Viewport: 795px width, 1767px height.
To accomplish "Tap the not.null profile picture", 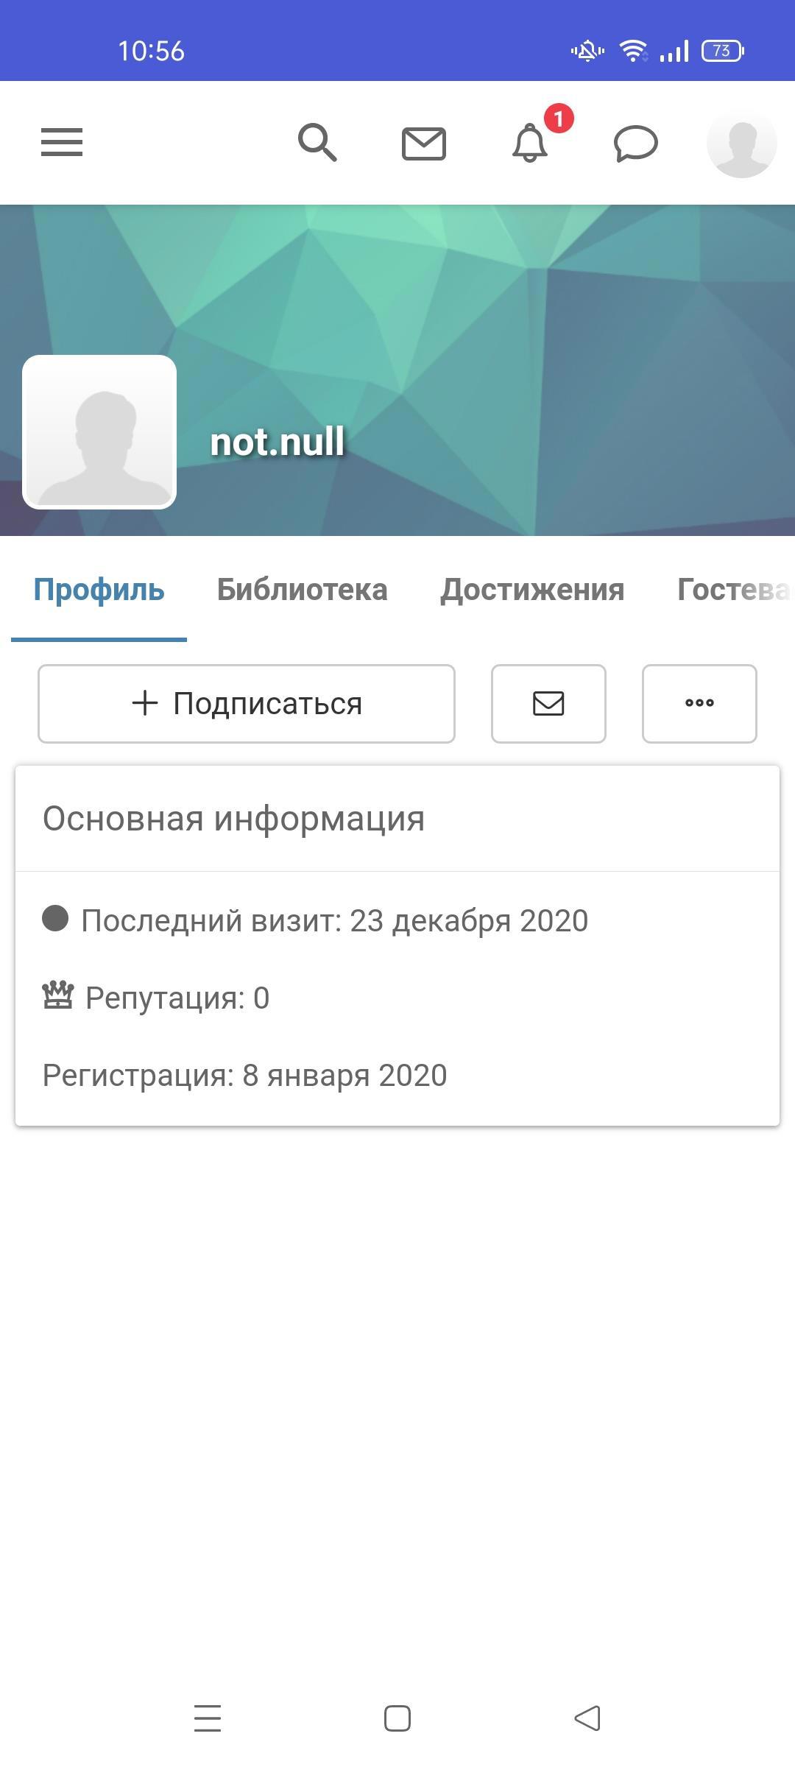I will pyautogui.click(x=99, y=432).
